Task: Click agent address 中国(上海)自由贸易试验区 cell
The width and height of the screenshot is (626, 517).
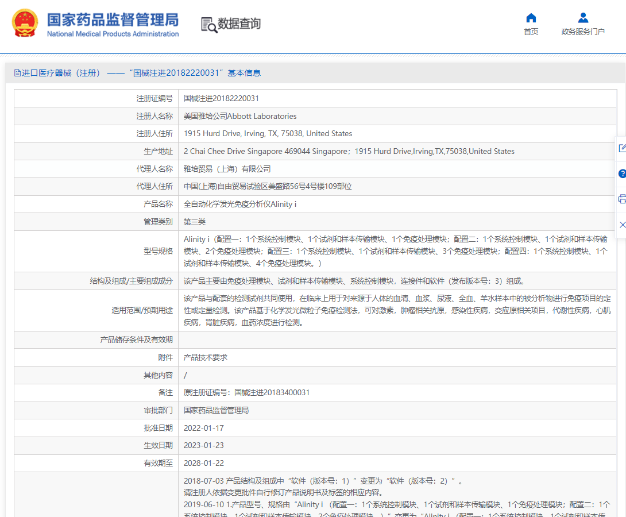Action: [268, 187]
